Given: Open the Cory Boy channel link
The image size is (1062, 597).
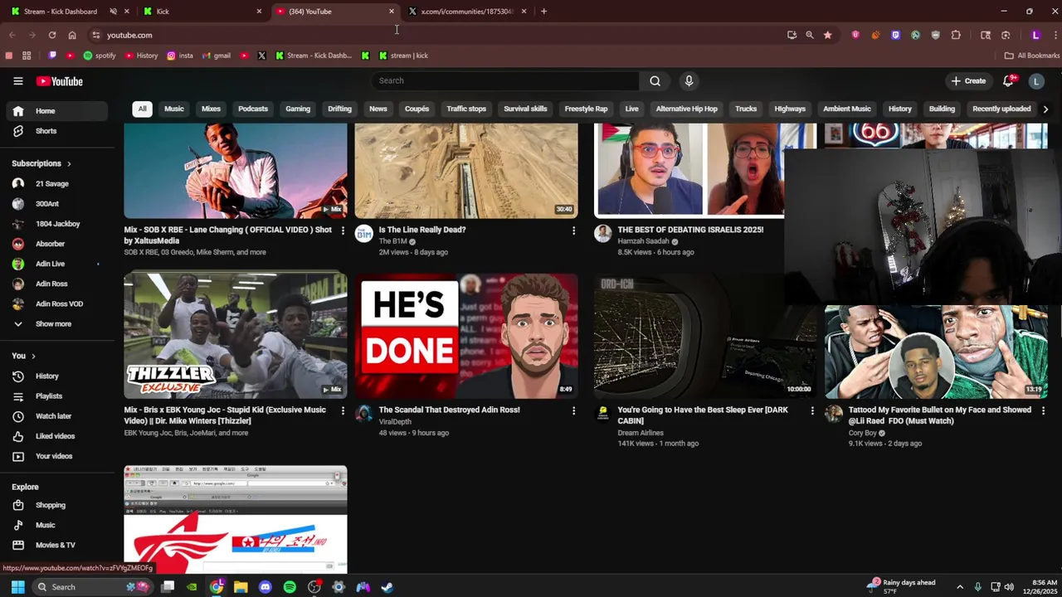Looking at the screenshot, I should point(862,433).
